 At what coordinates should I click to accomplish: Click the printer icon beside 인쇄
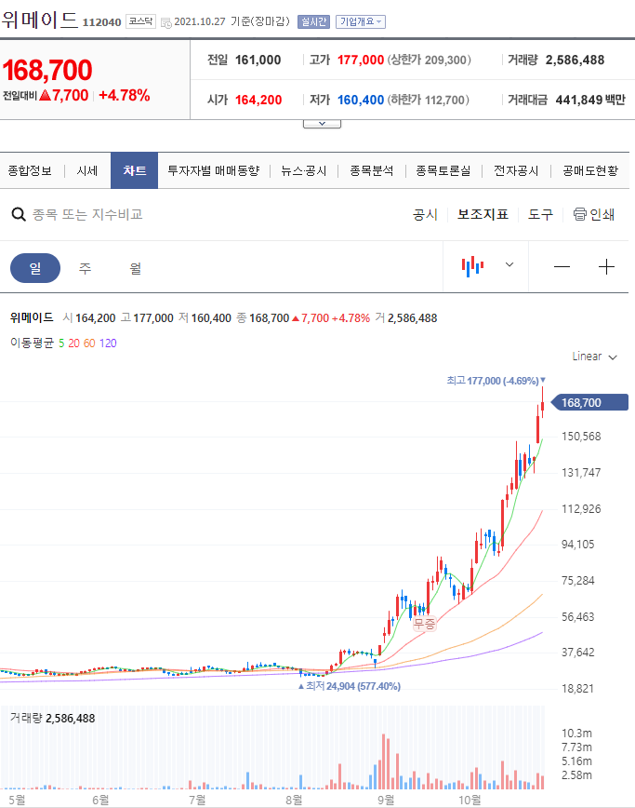[580, 214]
